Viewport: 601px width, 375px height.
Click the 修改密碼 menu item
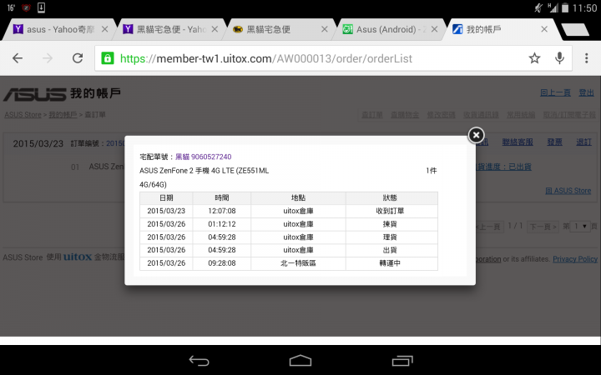pos(442,115)
